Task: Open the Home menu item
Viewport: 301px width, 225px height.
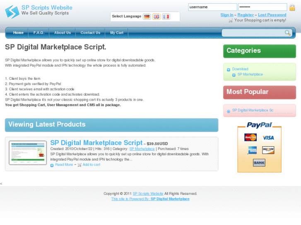Action: click(x=18, y=33)
